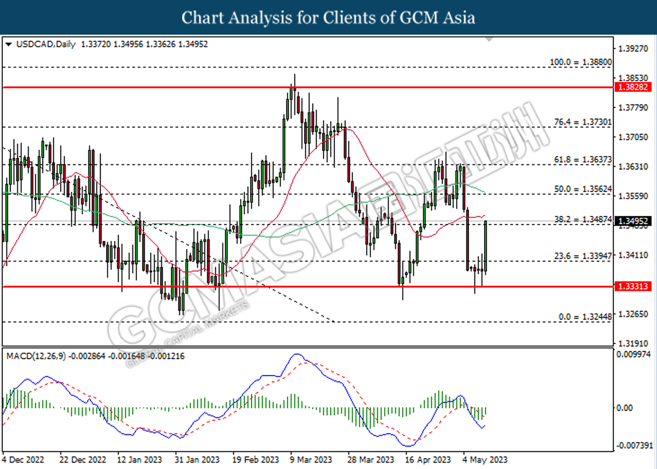Select the 1.36310 price axis label
The image size is (657, 469).
click(633, 166)
